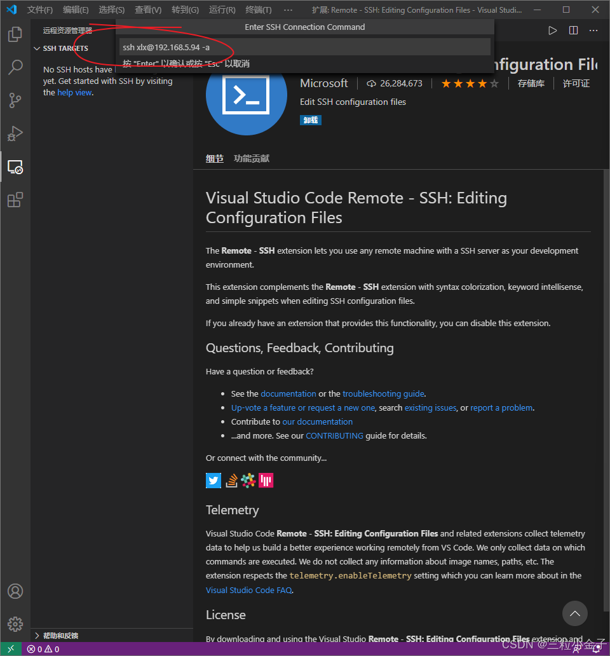610x656 pixels.
Task: Open Manage gear icon
Action: click(x=15, y=624)
